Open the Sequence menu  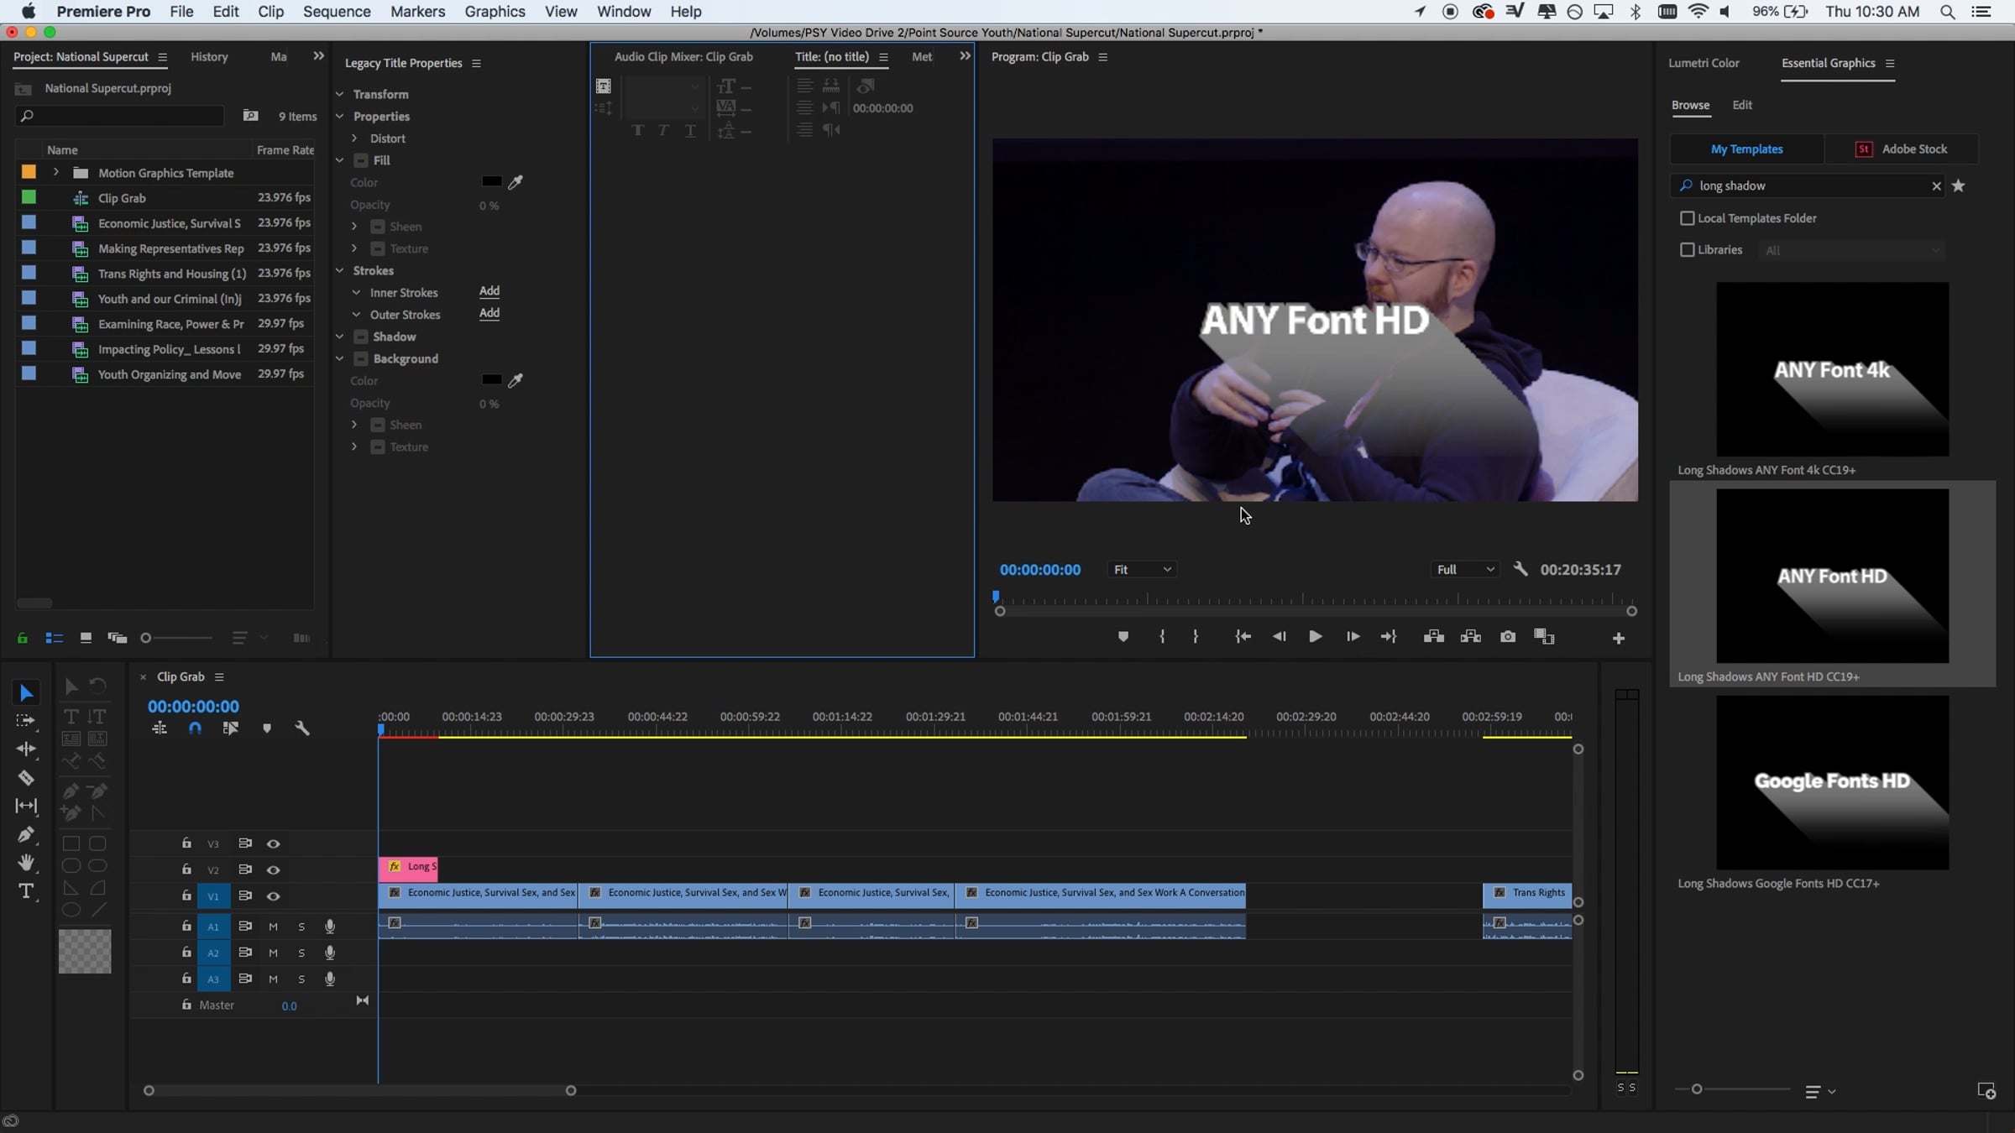coord(336,12)
